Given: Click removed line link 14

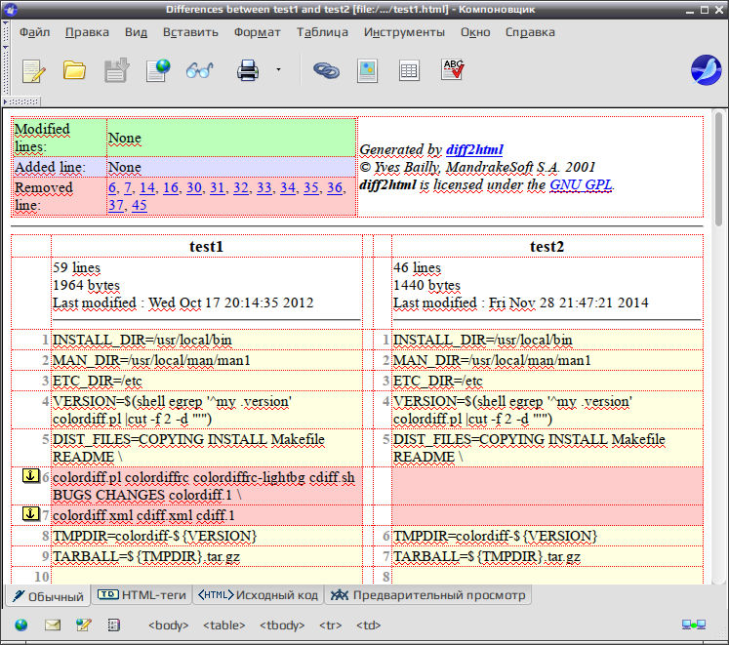Looking at the screenshot, I should point(147,187).
